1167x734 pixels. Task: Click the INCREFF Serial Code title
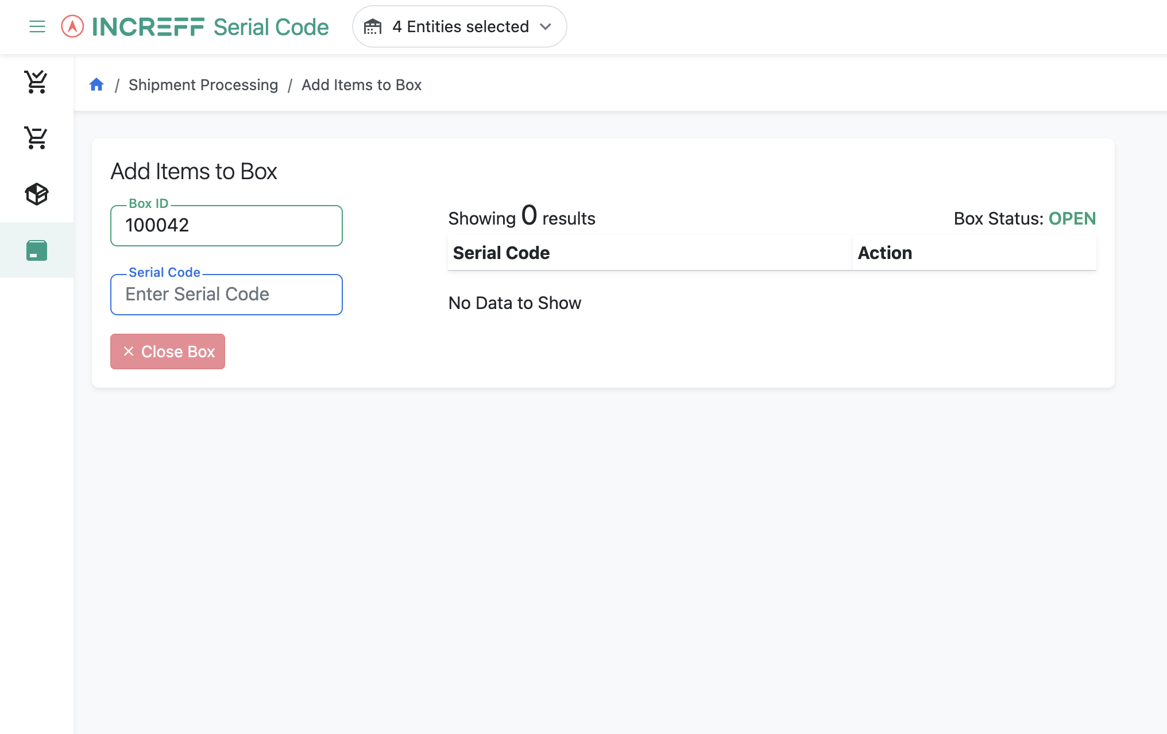(x=211, y=26)
